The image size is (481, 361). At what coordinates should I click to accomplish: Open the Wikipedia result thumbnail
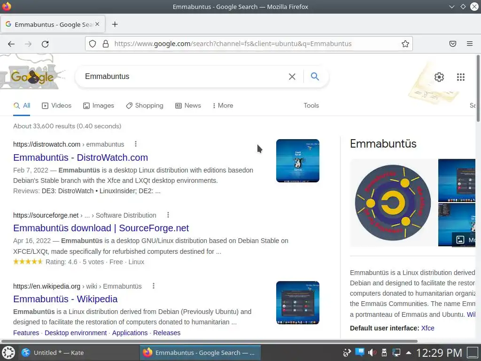coord(297,303)
